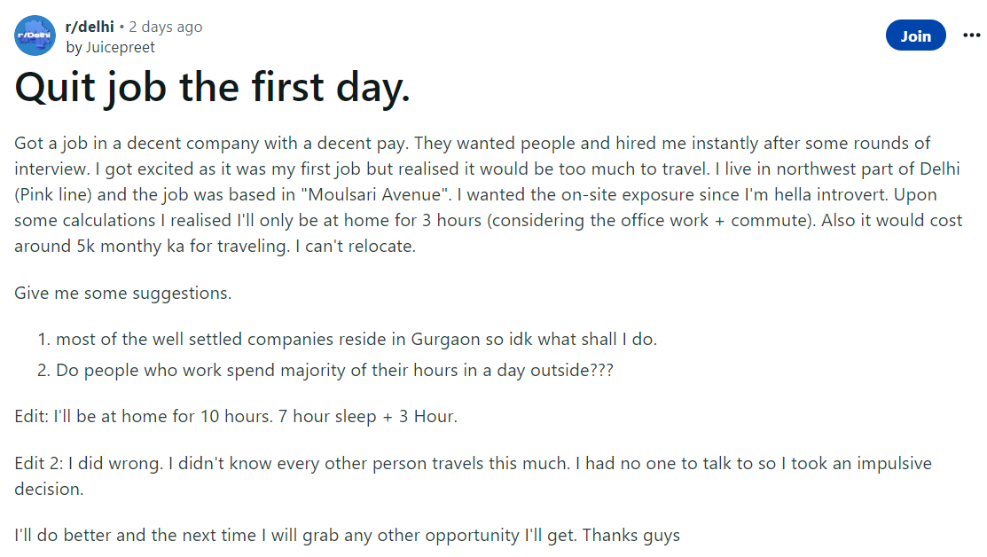Image resolution: width=987 pixels, height=557 pixels.
Task: Open the three-dot more options menu
Action: point(970,35)
